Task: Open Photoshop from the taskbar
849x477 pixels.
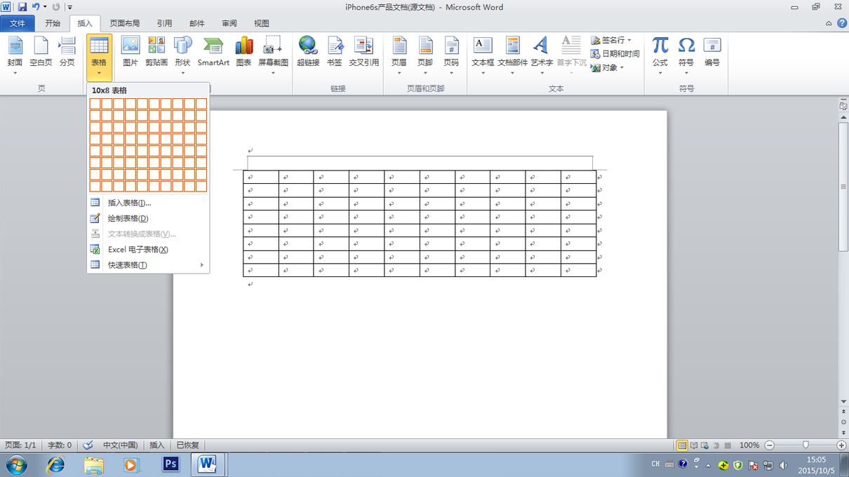Action: [x=171, y=464]
